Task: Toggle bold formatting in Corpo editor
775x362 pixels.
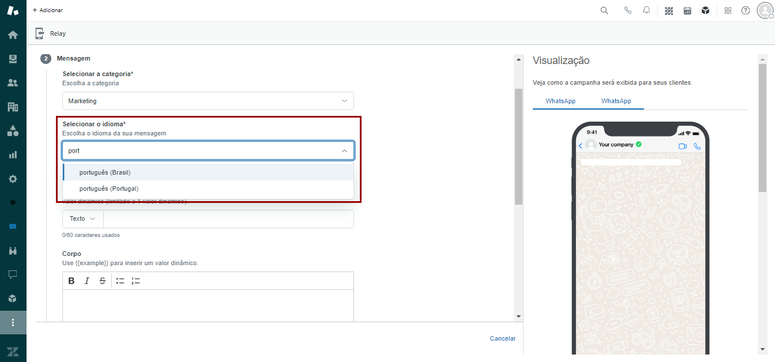Action: pos(72,281)
